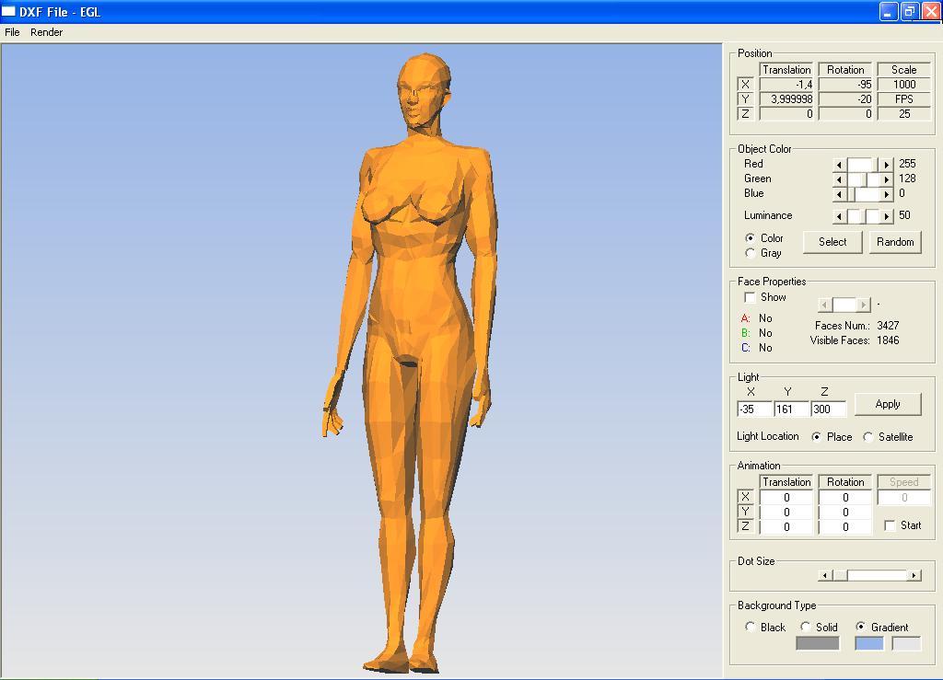Select the Gray color mode radio button
943x680 pixels.
pos(750,253)
